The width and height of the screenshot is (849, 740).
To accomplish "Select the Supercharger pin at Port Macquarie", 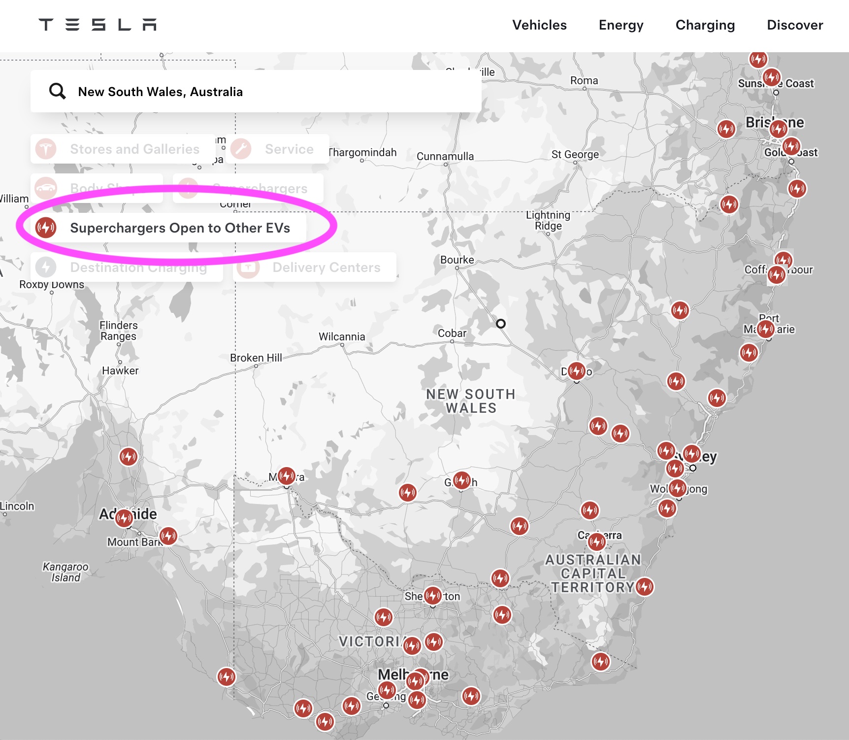I will coord(766,329).
